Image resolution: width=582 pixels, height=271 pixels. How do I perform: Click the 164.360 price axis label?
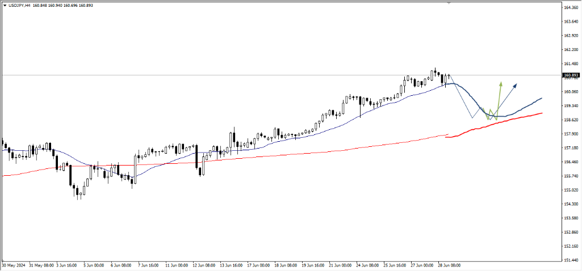pyautogui.click(x=571, y=8)
